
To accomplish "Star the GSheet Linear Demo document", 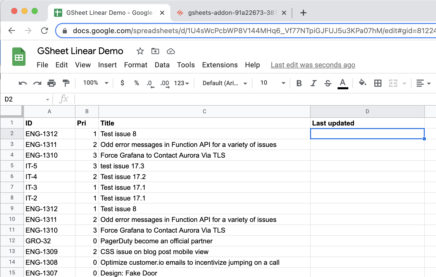I will click(140, 51).
